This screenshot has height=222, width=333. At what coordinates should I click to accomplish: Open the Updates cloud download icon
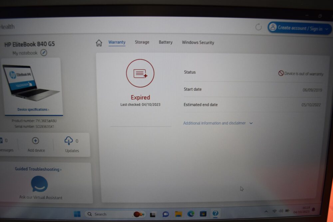tap(69, 141)
